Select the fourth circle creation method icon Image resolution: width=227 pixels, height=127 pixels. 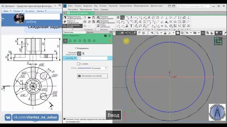point(79,41)
